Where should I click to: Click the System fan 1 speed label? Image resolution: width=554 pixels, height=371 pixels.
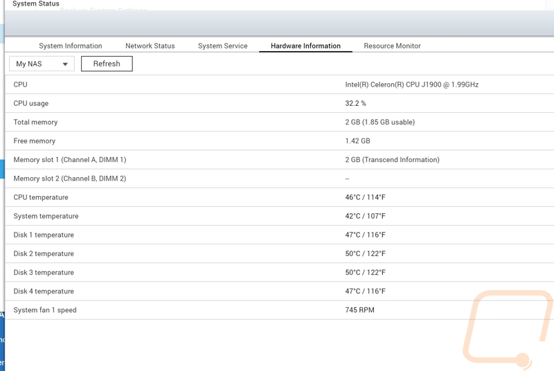45,310
